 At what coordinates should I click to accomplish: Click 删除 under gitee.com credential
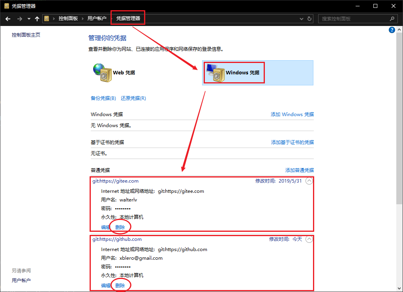(x=120, y=227)
